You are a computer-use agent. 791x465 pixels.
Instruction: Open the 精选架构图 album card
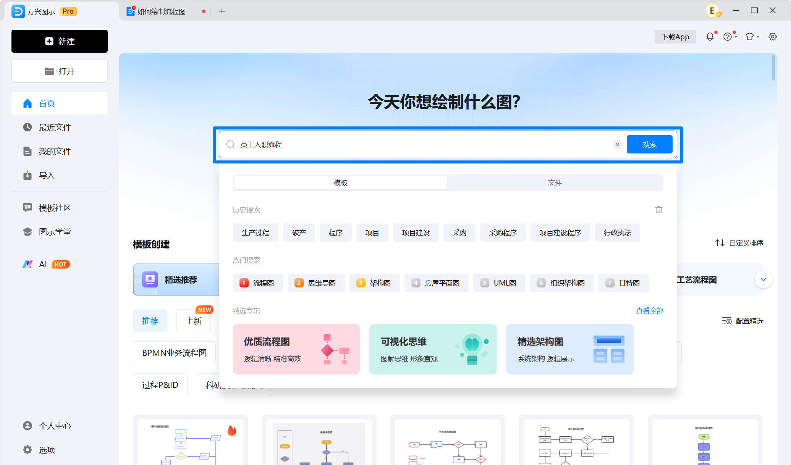point(570,349)
